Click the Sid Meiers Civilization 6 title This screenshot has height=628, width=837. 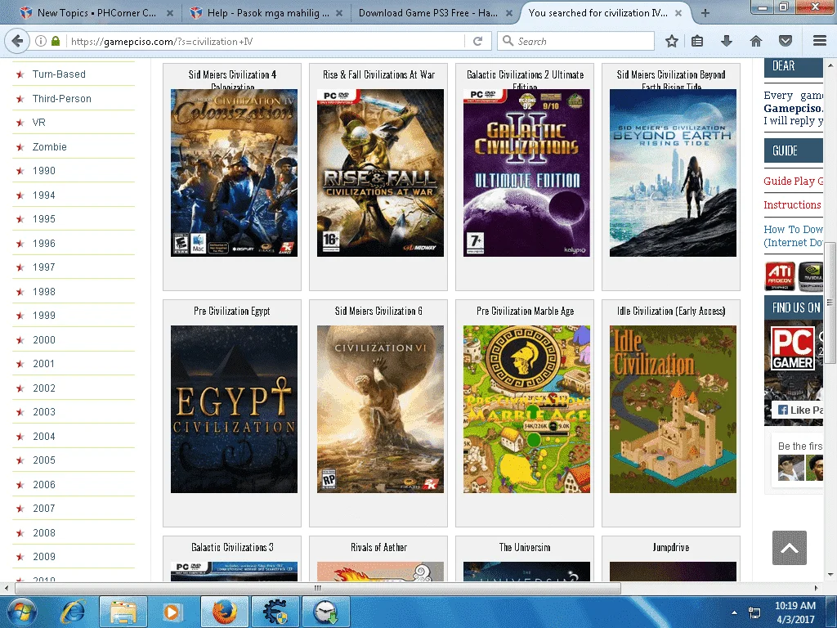pos(378,311)
